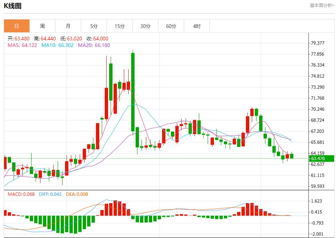336x238 pixels.
Task: Select the 30分 interval
Action: pyautogui.click(x=146, y=26)
